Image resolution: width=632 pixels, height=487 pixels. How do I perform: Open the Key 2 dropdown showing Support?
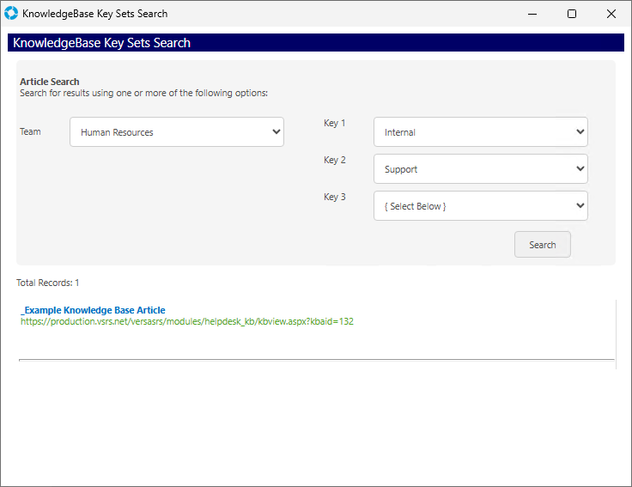coord(481,169)
